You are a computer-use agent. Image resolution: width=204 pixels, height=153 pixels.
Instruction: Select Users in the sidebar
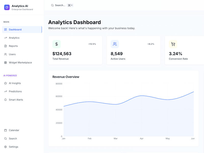click(x=22, y=54)
